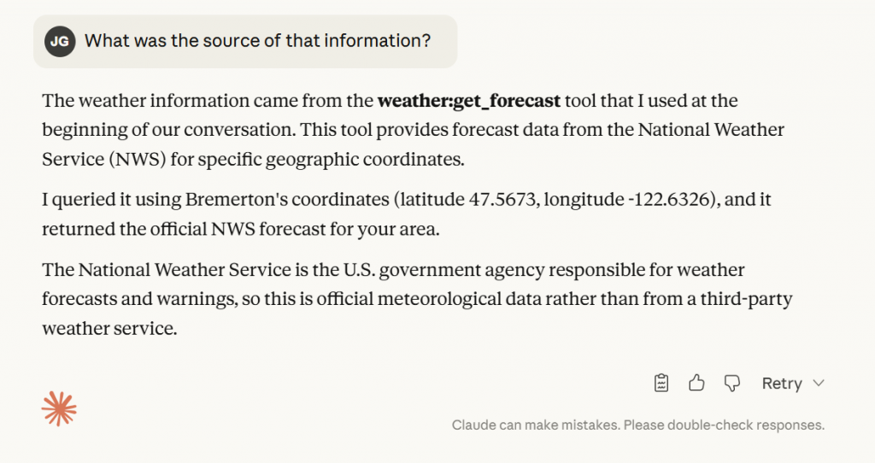This screenshot has width=875, height=463.
Task: Click the JG user avatar
Action: click(60, 41)
